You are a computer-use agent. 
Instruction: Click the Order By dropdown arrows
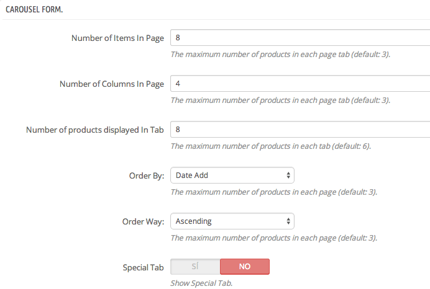tap(288, 176)
